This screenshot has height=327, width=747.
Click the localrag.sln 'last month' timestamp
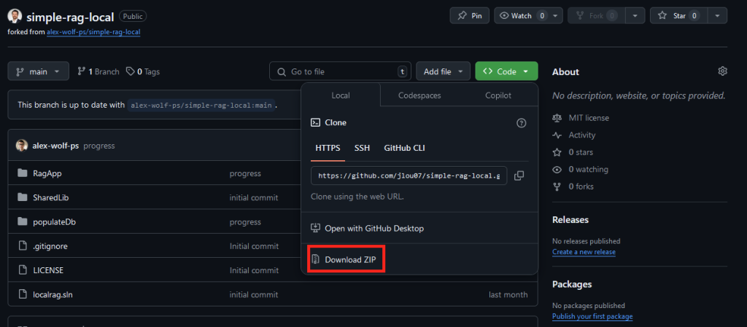508,295
